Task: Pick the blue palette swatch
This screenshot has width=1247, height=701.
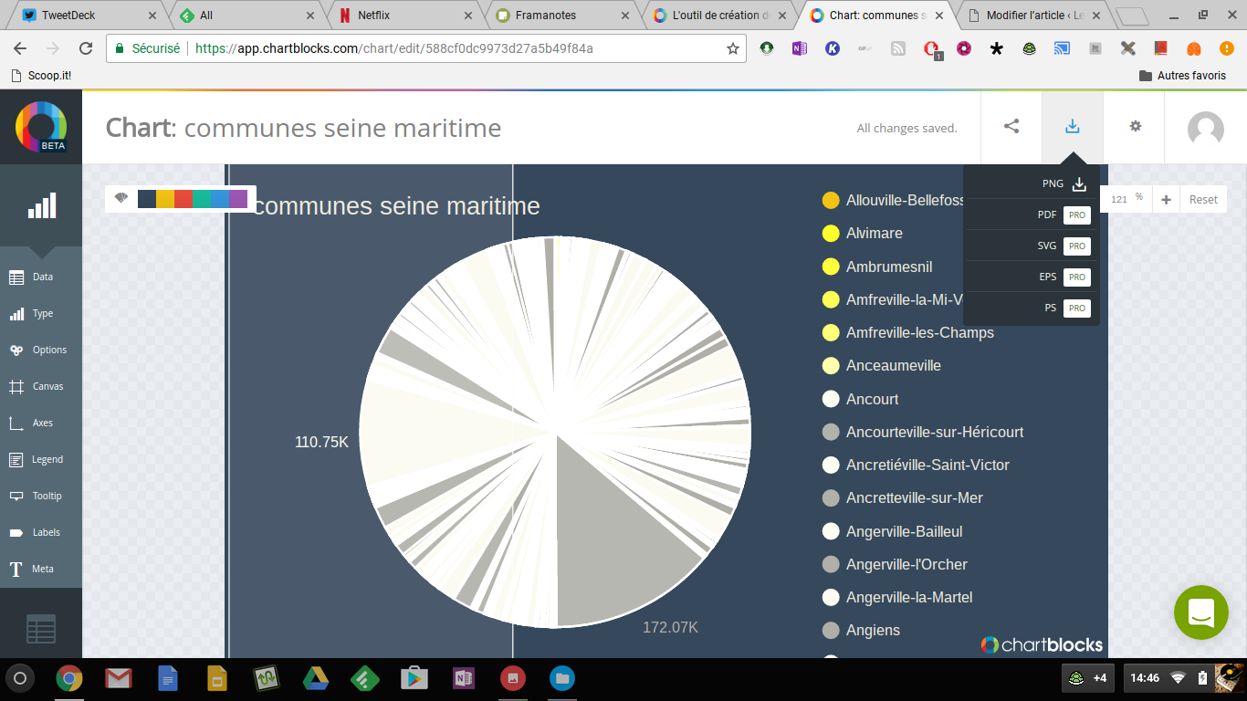Action: (x=220, y=199)
